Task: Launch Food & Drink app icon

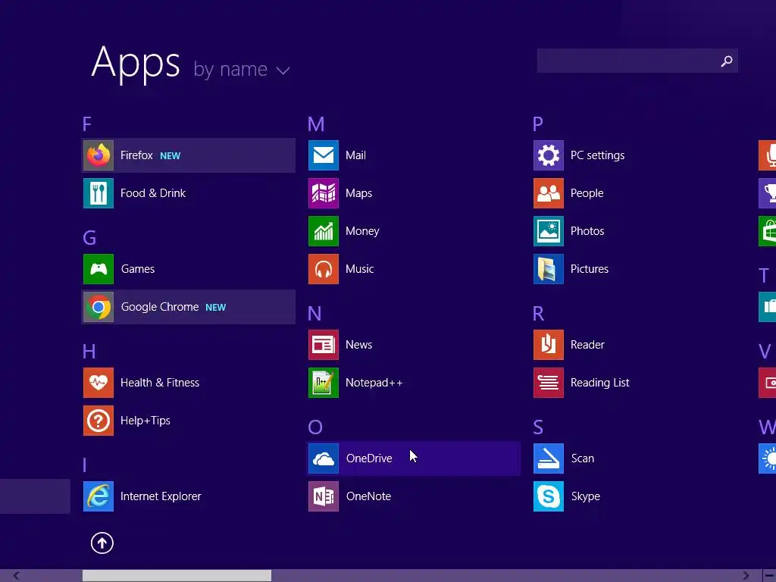Action: click(x=98, y=193)
